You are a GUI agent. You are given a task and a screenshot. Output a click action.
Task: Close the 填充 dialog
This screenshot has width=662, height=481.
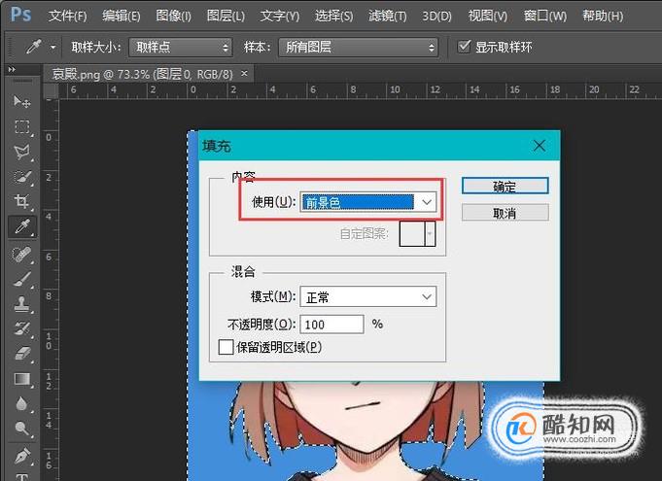540,146
